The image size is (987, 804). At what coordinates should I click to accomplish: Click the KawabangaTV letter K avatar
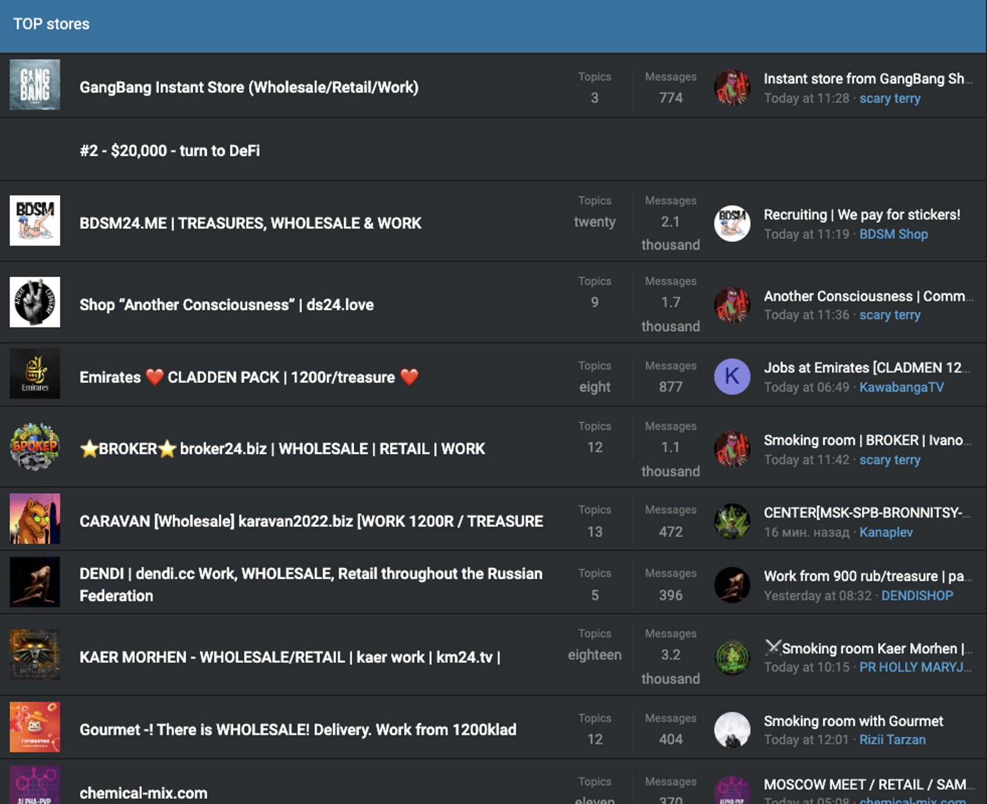pyautogui.click(x=732, y=377)
